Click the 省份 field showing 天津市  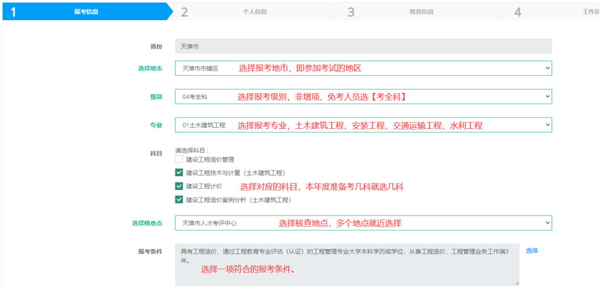point(364,46)
